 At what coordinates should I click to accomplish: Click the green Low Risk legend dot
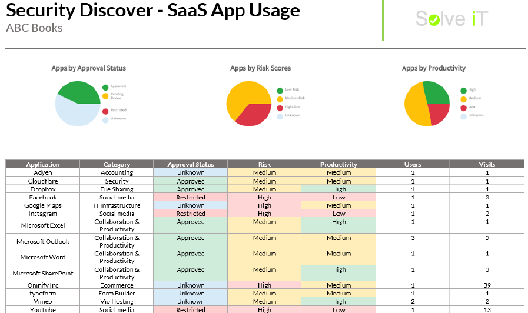[280, 91]
